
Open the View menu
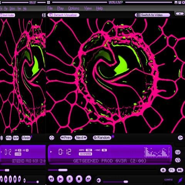coord(88,8)
